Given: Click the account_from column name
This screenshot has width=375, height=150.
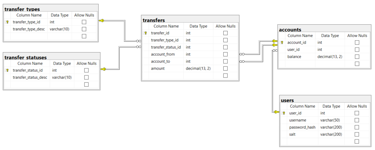Looking at the screenshot, I should [163, 54].
